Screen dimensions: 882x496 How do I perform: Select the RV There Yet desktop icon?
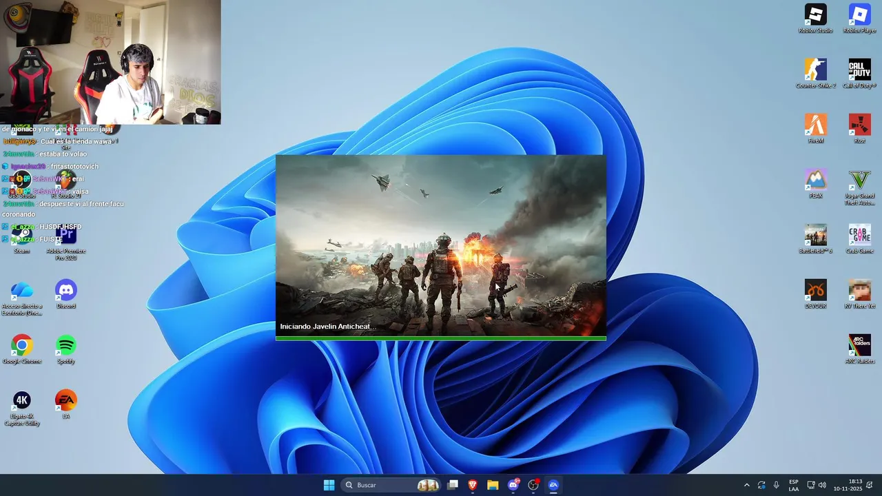(859, 294)
